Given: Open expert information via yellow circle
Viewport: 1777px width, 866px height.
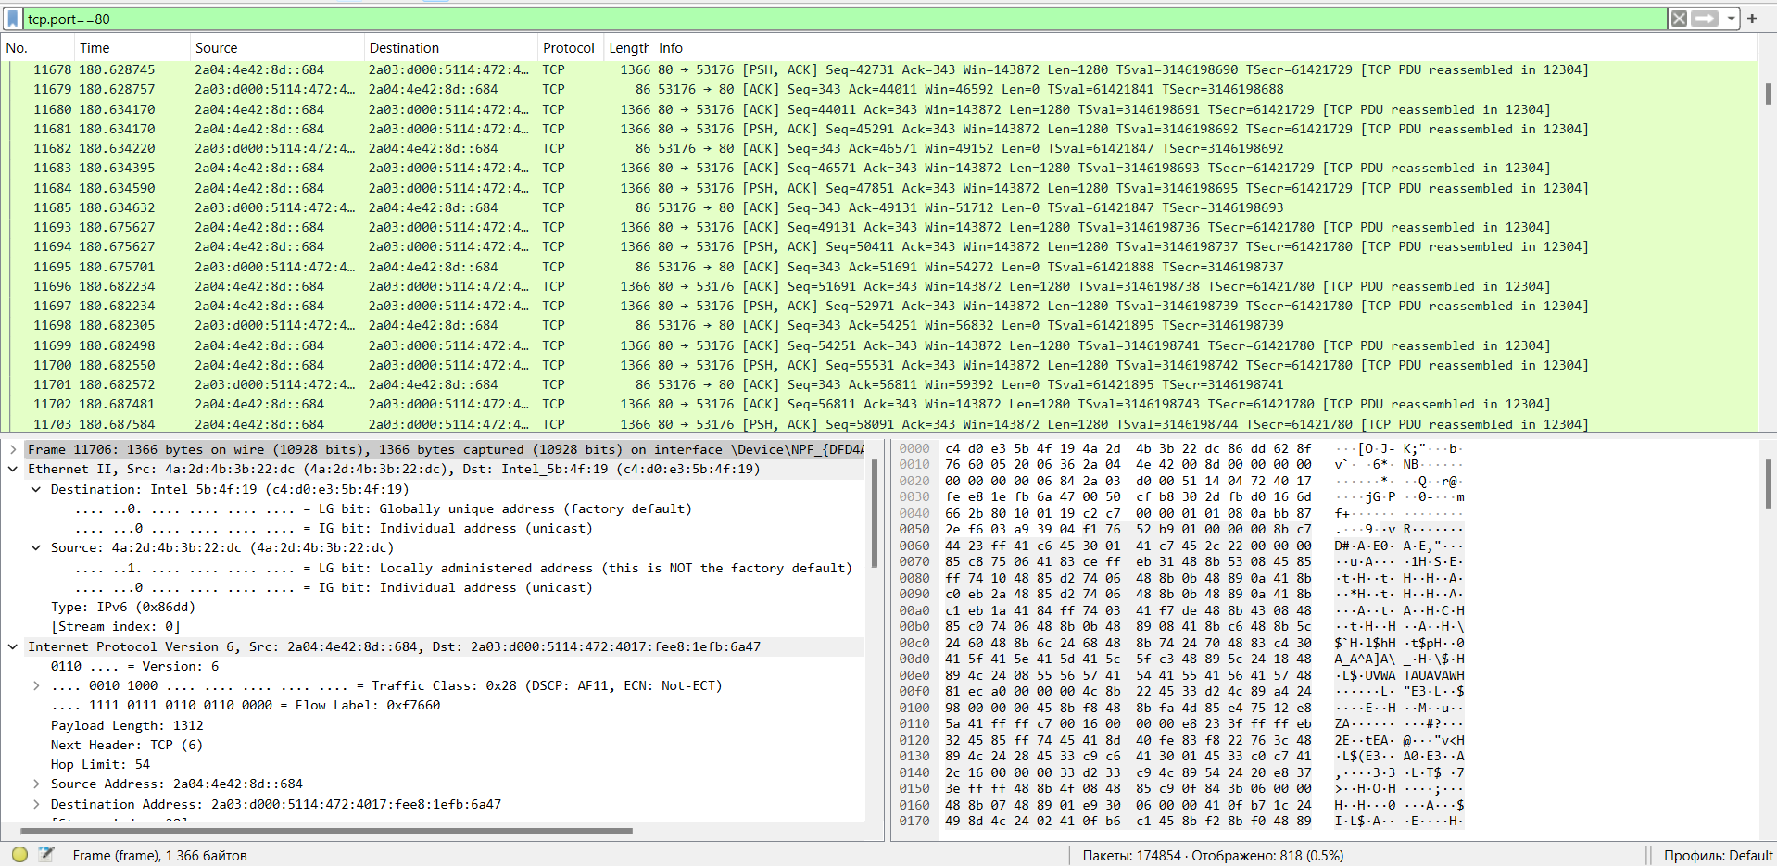Looking at the screenshot, I should coord(19,854).
